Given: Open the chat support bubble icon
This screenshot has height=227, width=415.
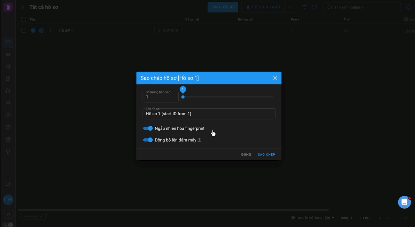Looking at the screenshot, I should coord(404,202).
